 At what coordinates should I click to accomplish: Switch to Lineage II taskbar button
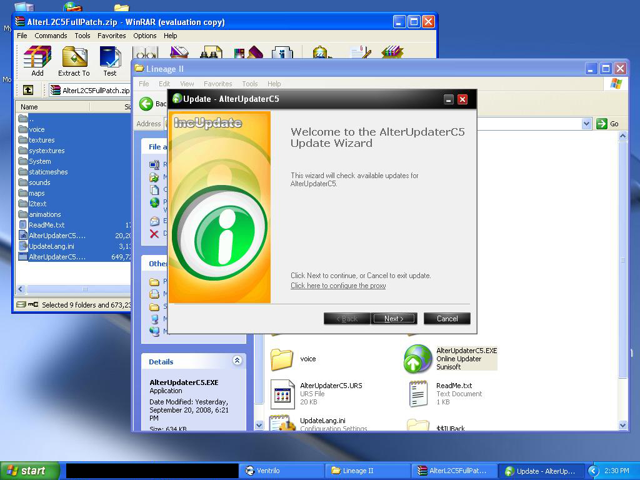click(x=367, y=471)
